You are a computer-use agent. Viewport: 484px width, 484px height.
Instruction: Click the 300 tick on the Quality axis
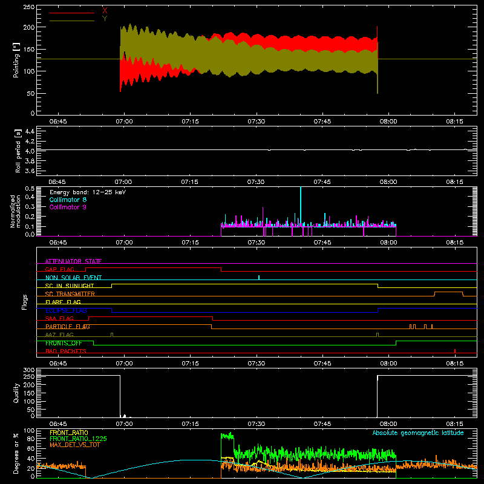pyautogui.click(x=29, y=370)
